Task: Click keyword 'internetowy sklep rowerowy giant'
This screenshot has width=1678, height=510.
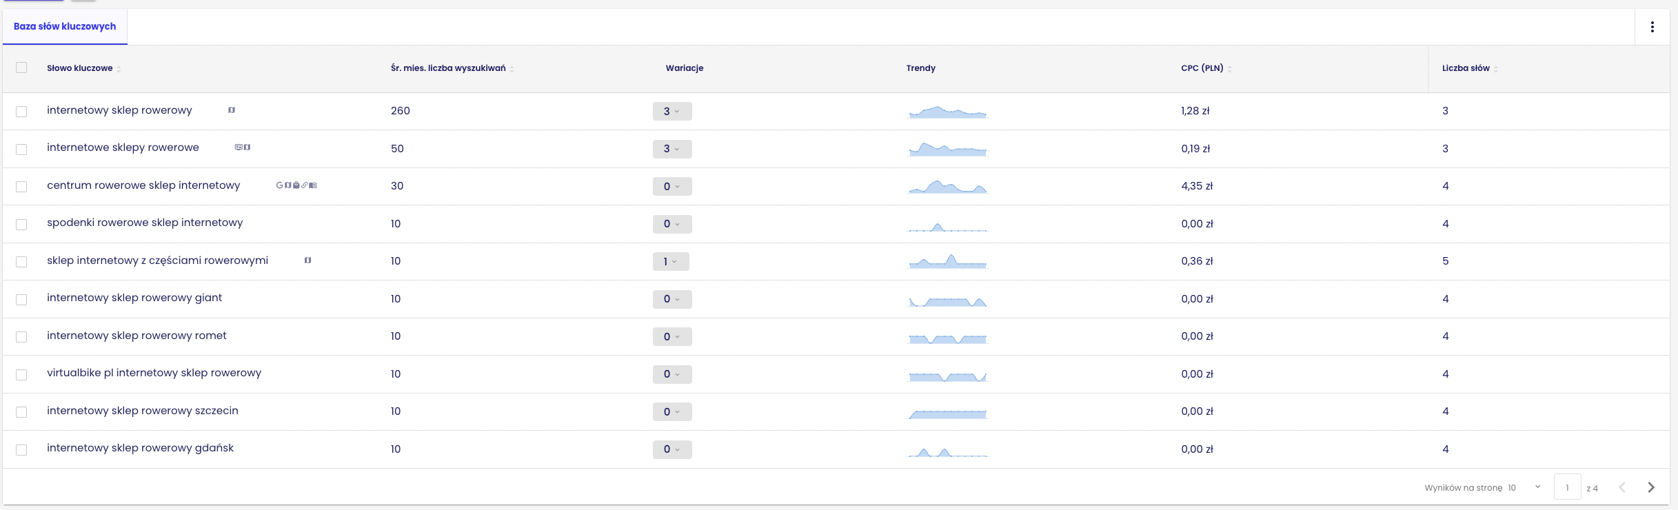Action: click(x=134, y=298)
